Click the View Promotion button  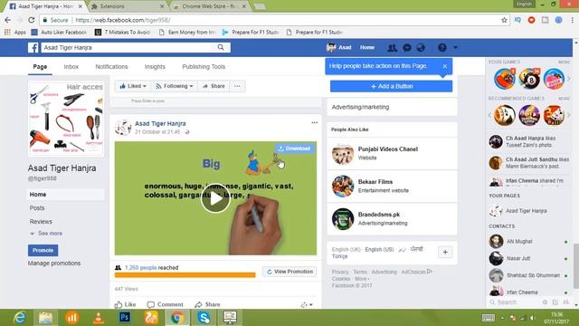pos(289,272)
